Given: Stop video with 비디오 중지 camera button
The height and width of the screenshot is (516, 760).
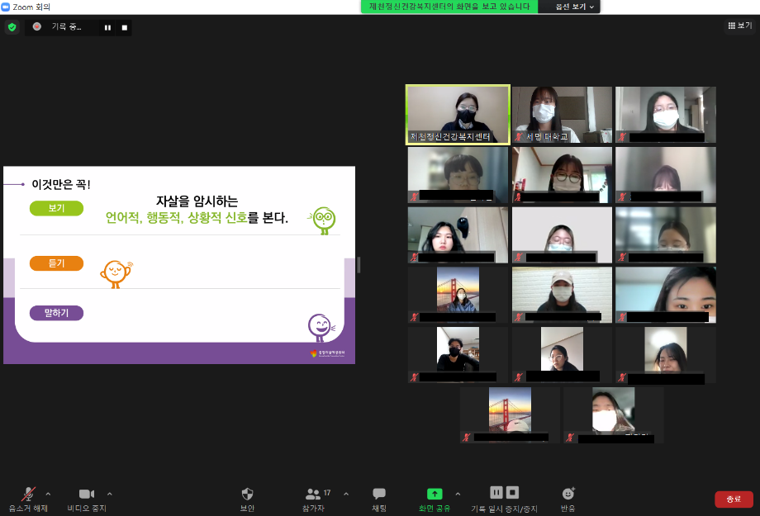Looking at the screenshot, I should (x=86, y=495).
